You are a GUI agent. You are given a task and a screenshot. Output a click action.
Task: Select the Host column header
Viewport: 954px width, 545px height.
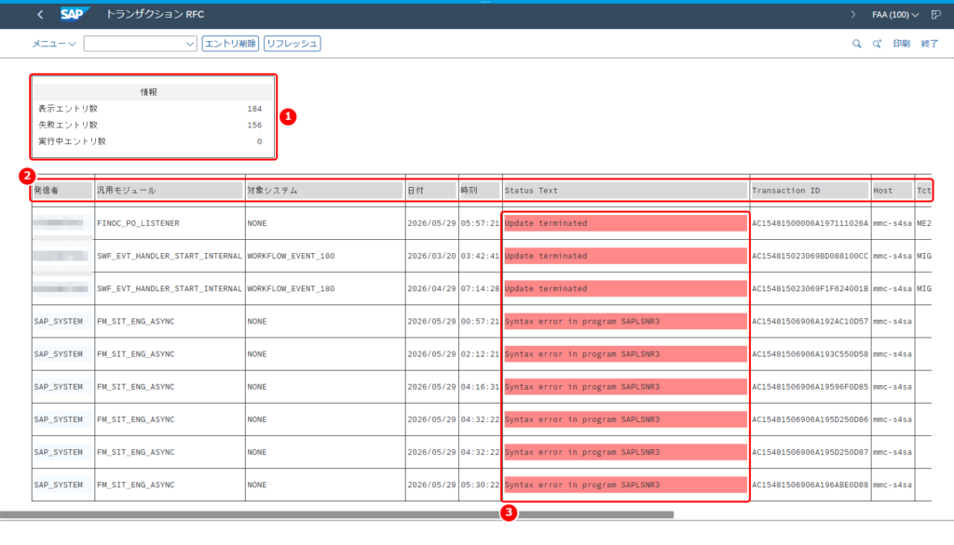[x=892, y=191]
